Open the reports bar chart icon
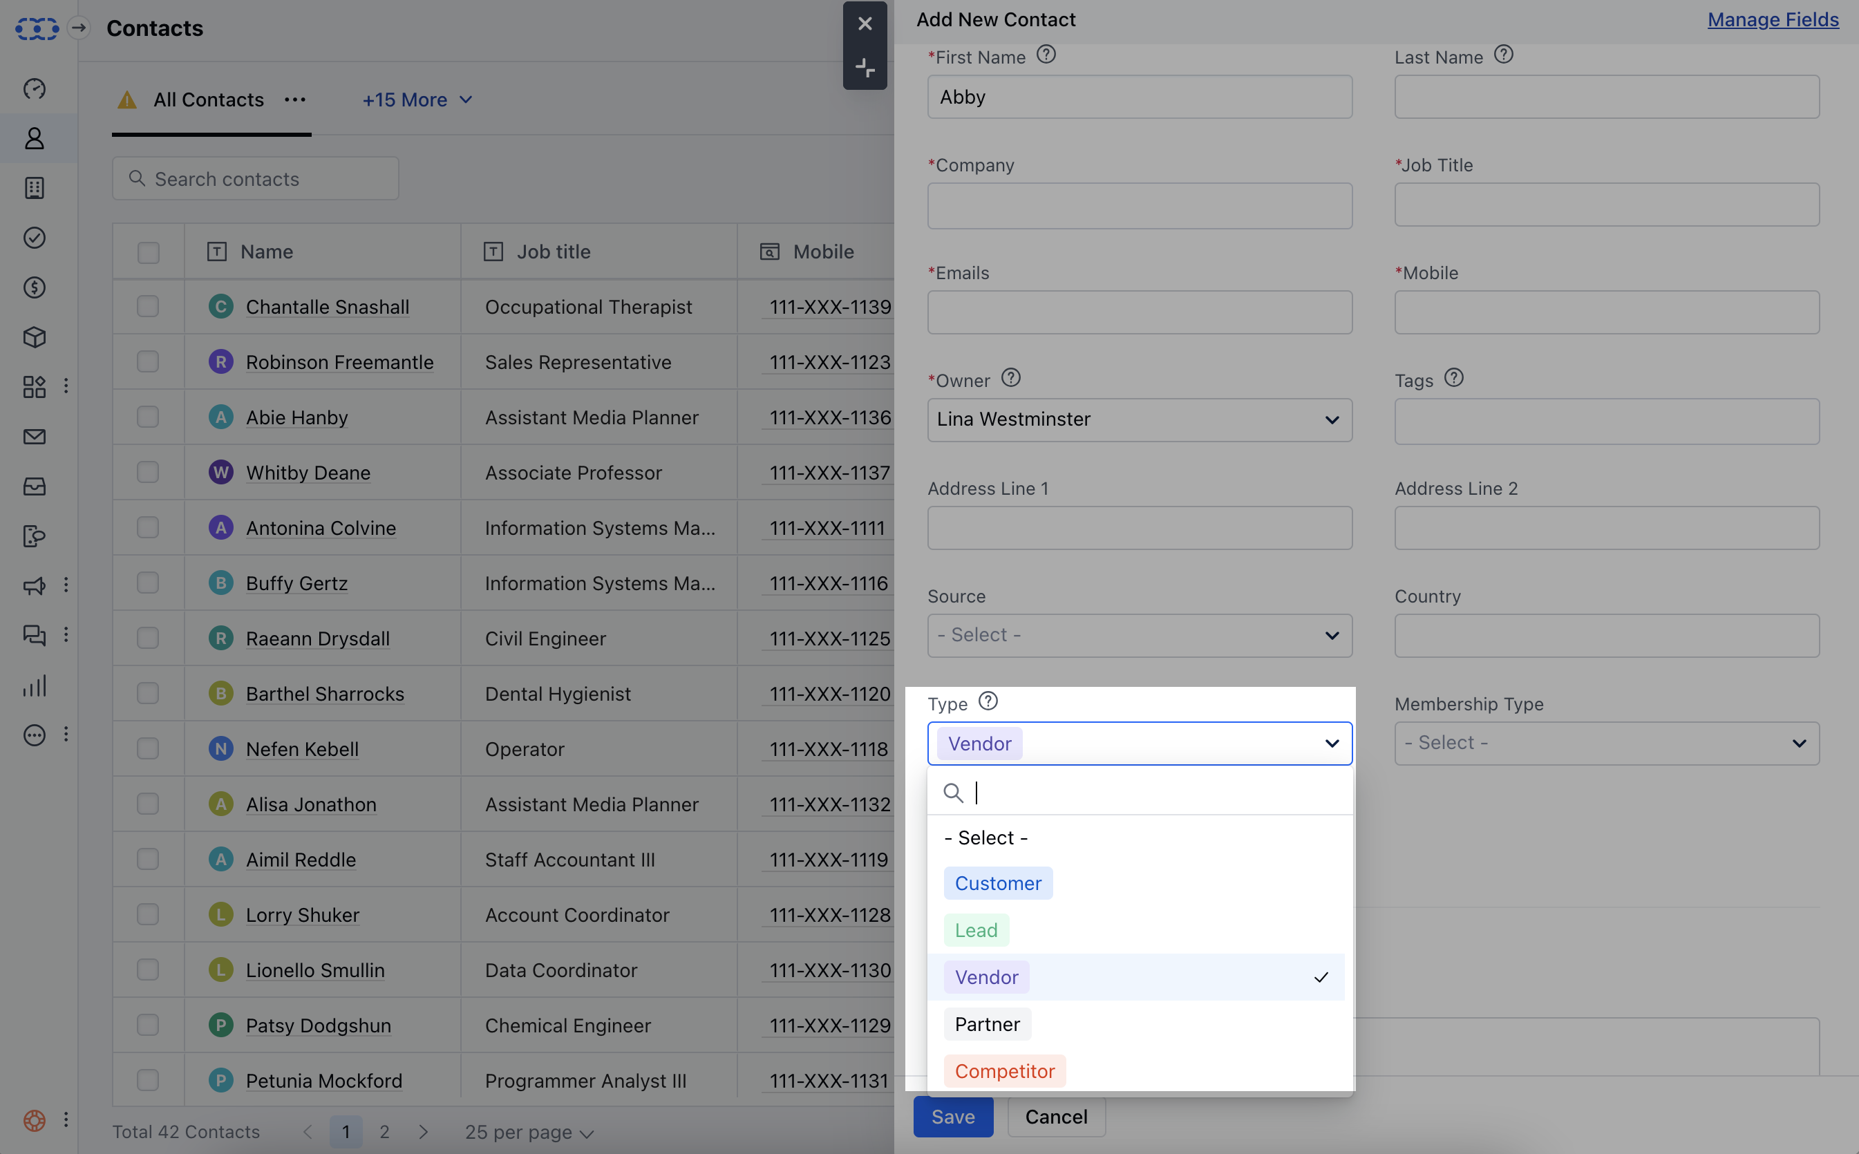Image resolution: width=1859 pixels, height=1154 pixels. pos(35,685)
